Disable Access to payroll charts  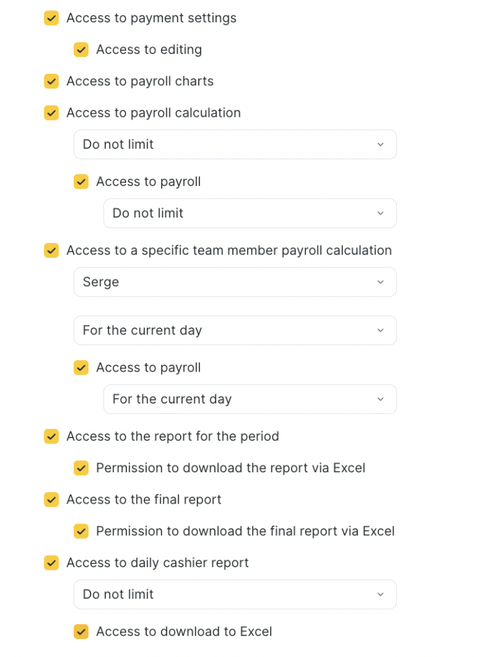pos(51,81)
